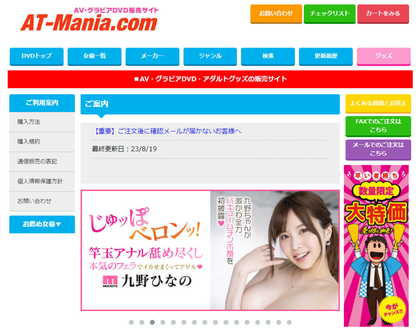
Task: Select the eleventh carousel dot
Action: click(x=237, y=322)
